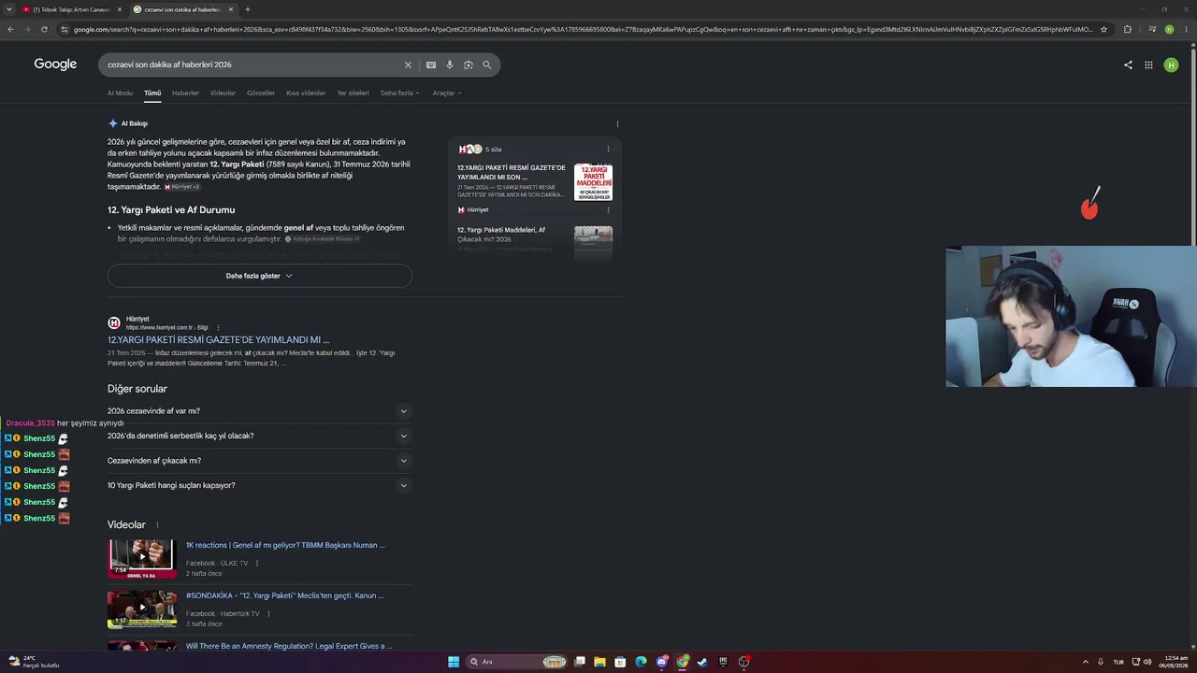Open '#SONDAKİKA - 12. Yargı Paketi' video link

284,595
